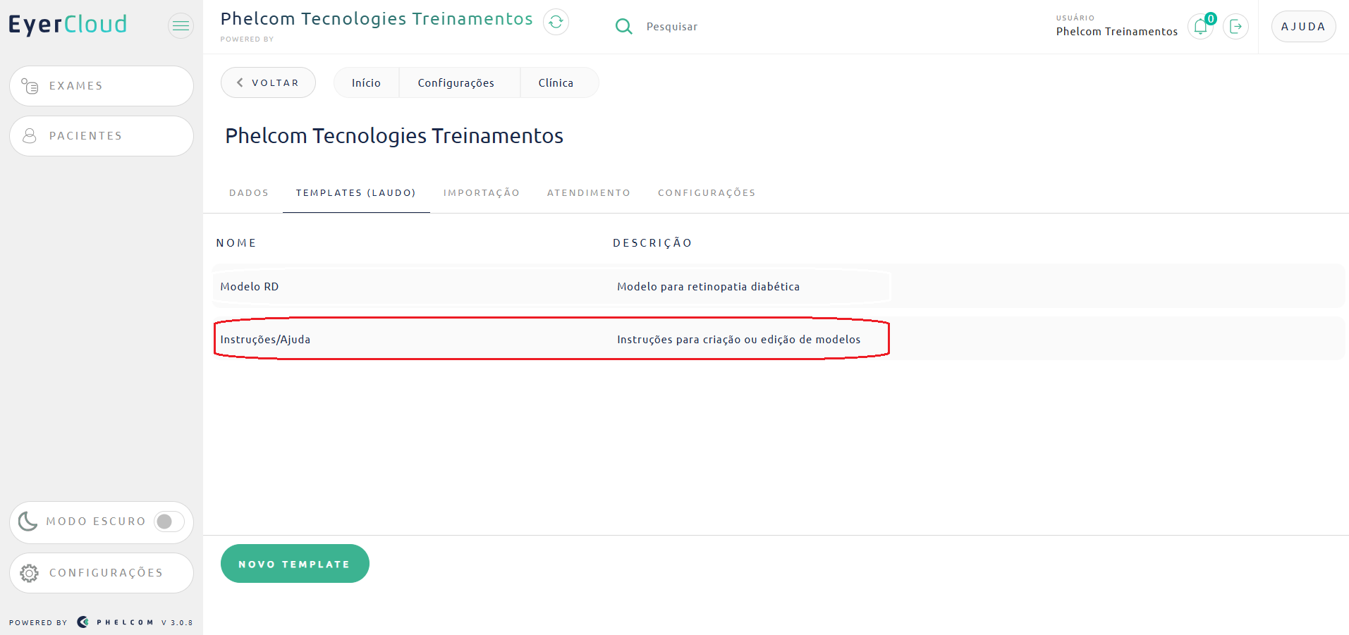This screenshot has height=635, width=1349.
Task: Open the Exames sidebar button
Action: (102, 86)
